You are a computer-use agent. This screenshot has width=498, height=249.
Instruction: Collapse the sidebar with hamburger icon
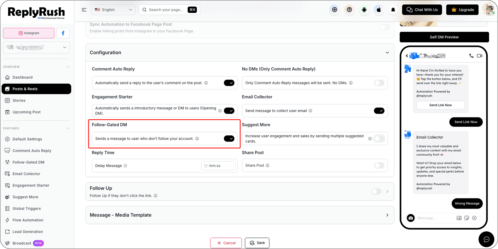[x=84, y=10]
